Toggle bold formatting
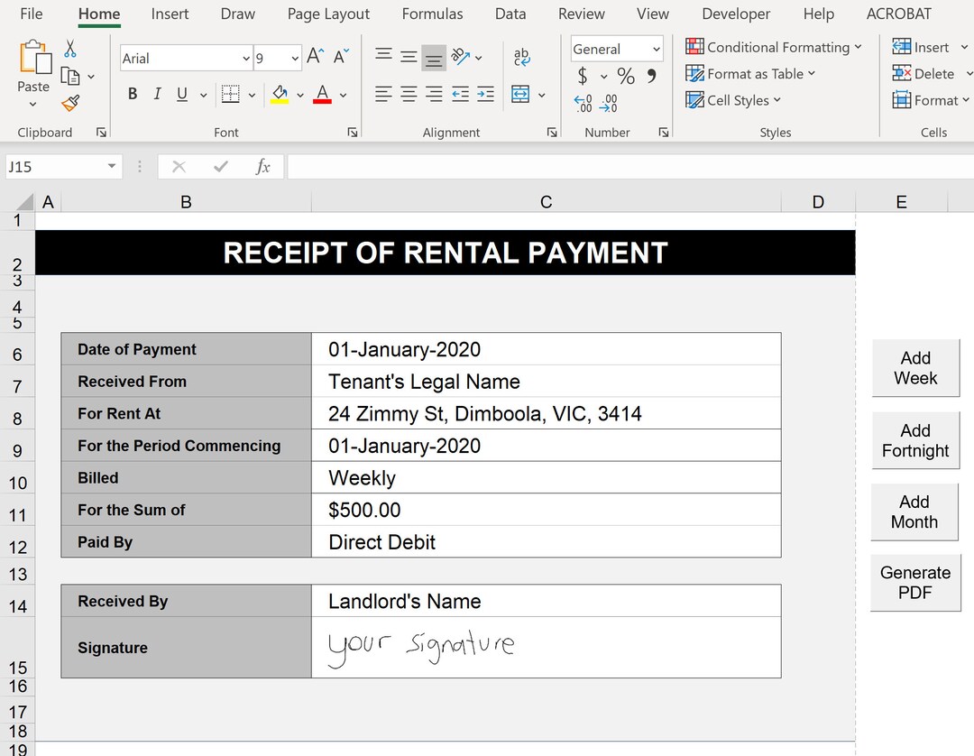974x756 pixels. click(x=132, y=93)
